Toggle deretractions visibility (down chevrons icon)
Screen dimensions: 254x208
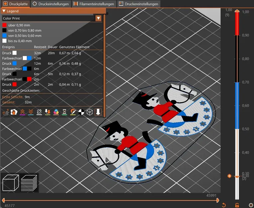click(31, 112)
